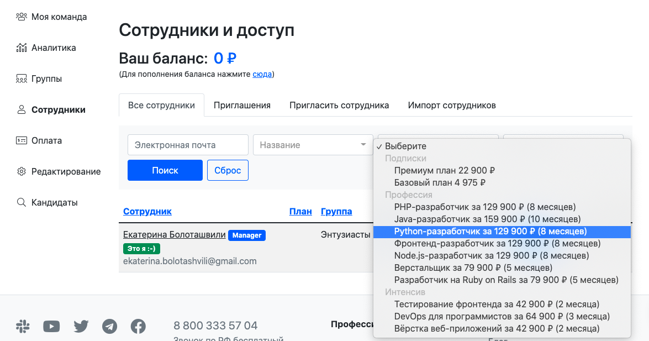Click the Twitter footer icon

point(81,327)
